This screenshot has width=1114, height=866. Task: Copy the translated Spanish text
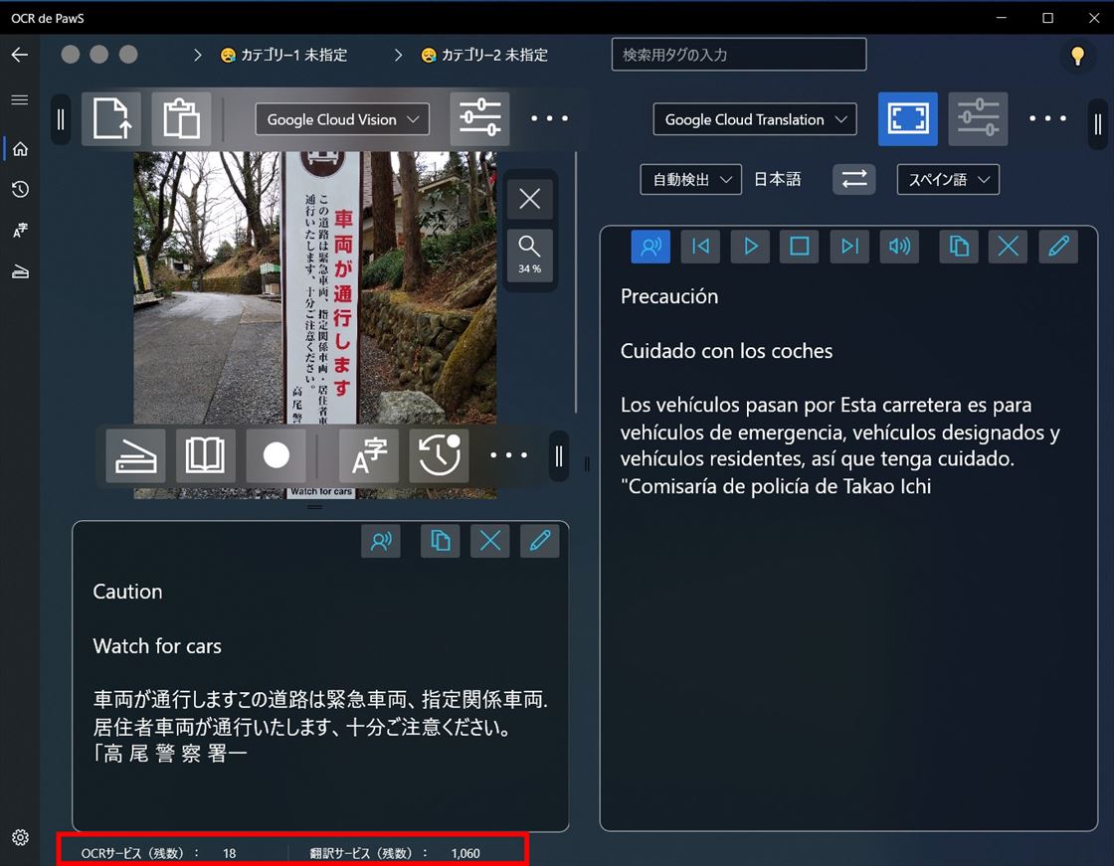959,247
